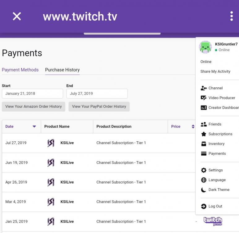The height and width of the screenshot is (233, 239).
Task: Toggle Dark Theme
Action: coord(219,190)
